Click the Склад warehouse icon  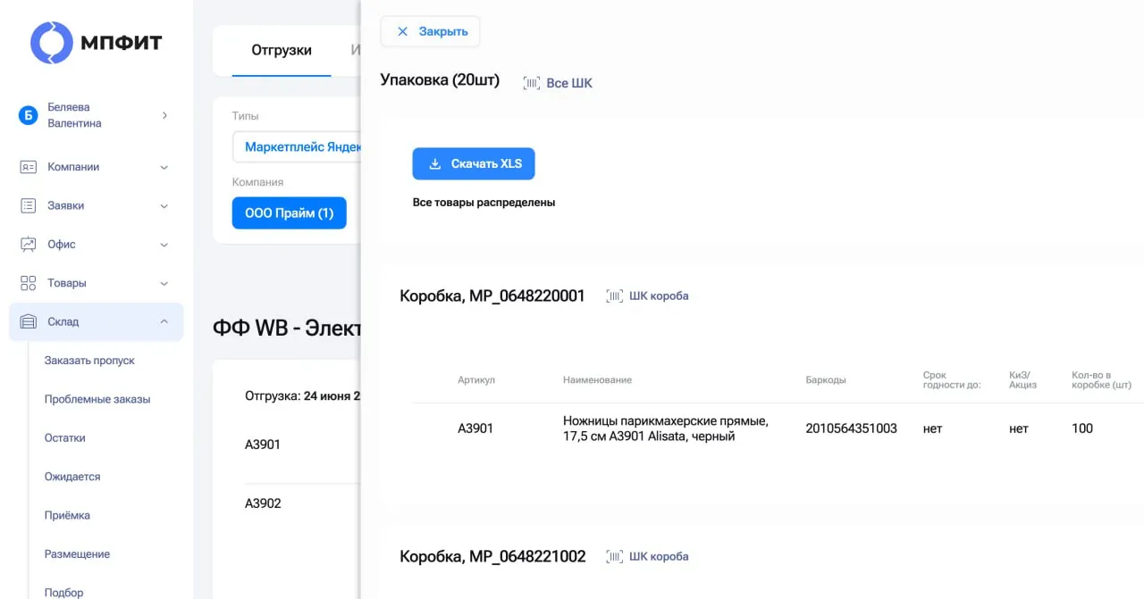pos(29,321)
